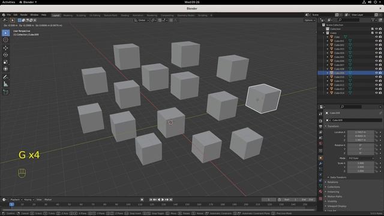384x216 pixels.
Task: Switch to the Modeling workspace tab
Action: (x=68, y=16)
